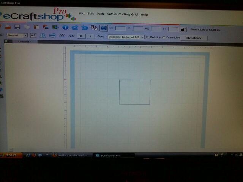Open the Path menu
The width and height of the screenshot is (243, 182).
tap(100, 14)
